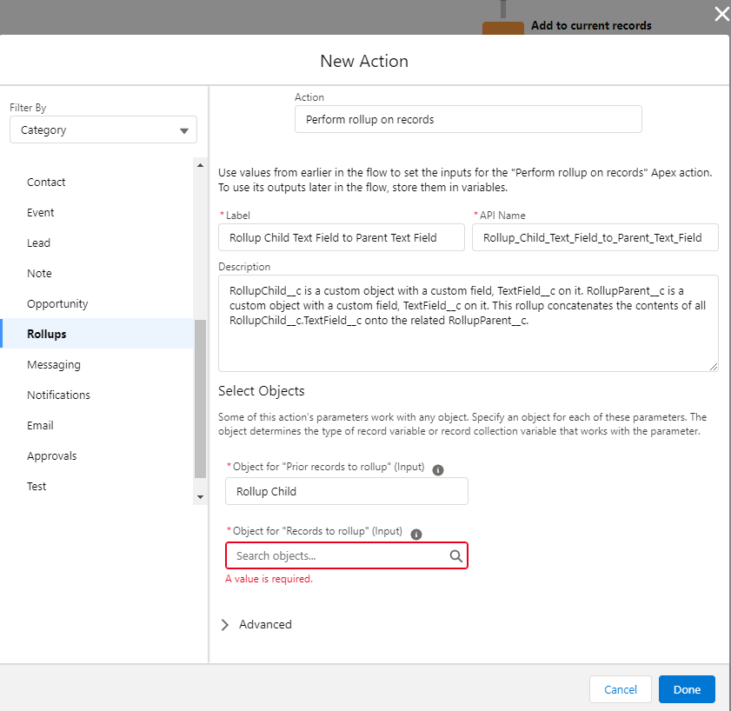Select the Approvals category
This screenshot has height=711, width=731.
pyautogui.click(x=52, y=455)
